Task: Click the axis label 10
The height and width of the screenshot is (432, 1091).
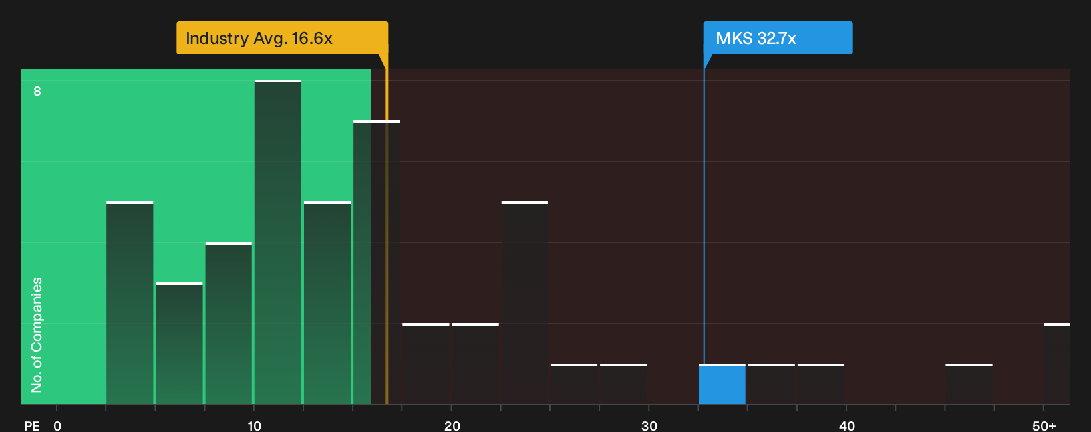Action: coord(254,425)
